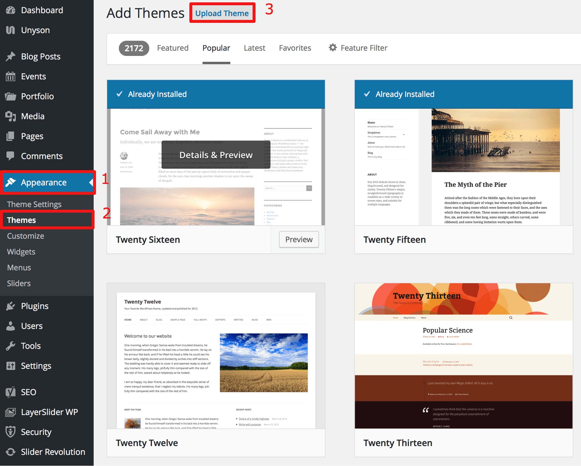Click the Upload Theme button

[x=222, y=13]
